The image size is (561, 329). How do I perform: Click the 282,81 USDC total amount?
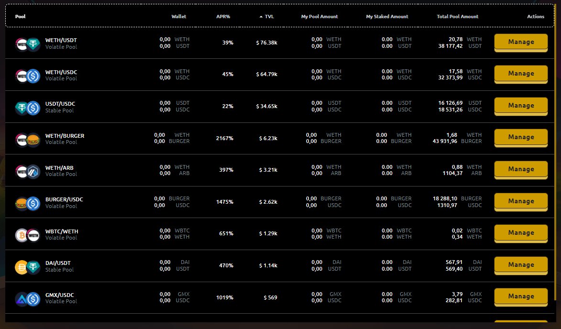[463, 300]
